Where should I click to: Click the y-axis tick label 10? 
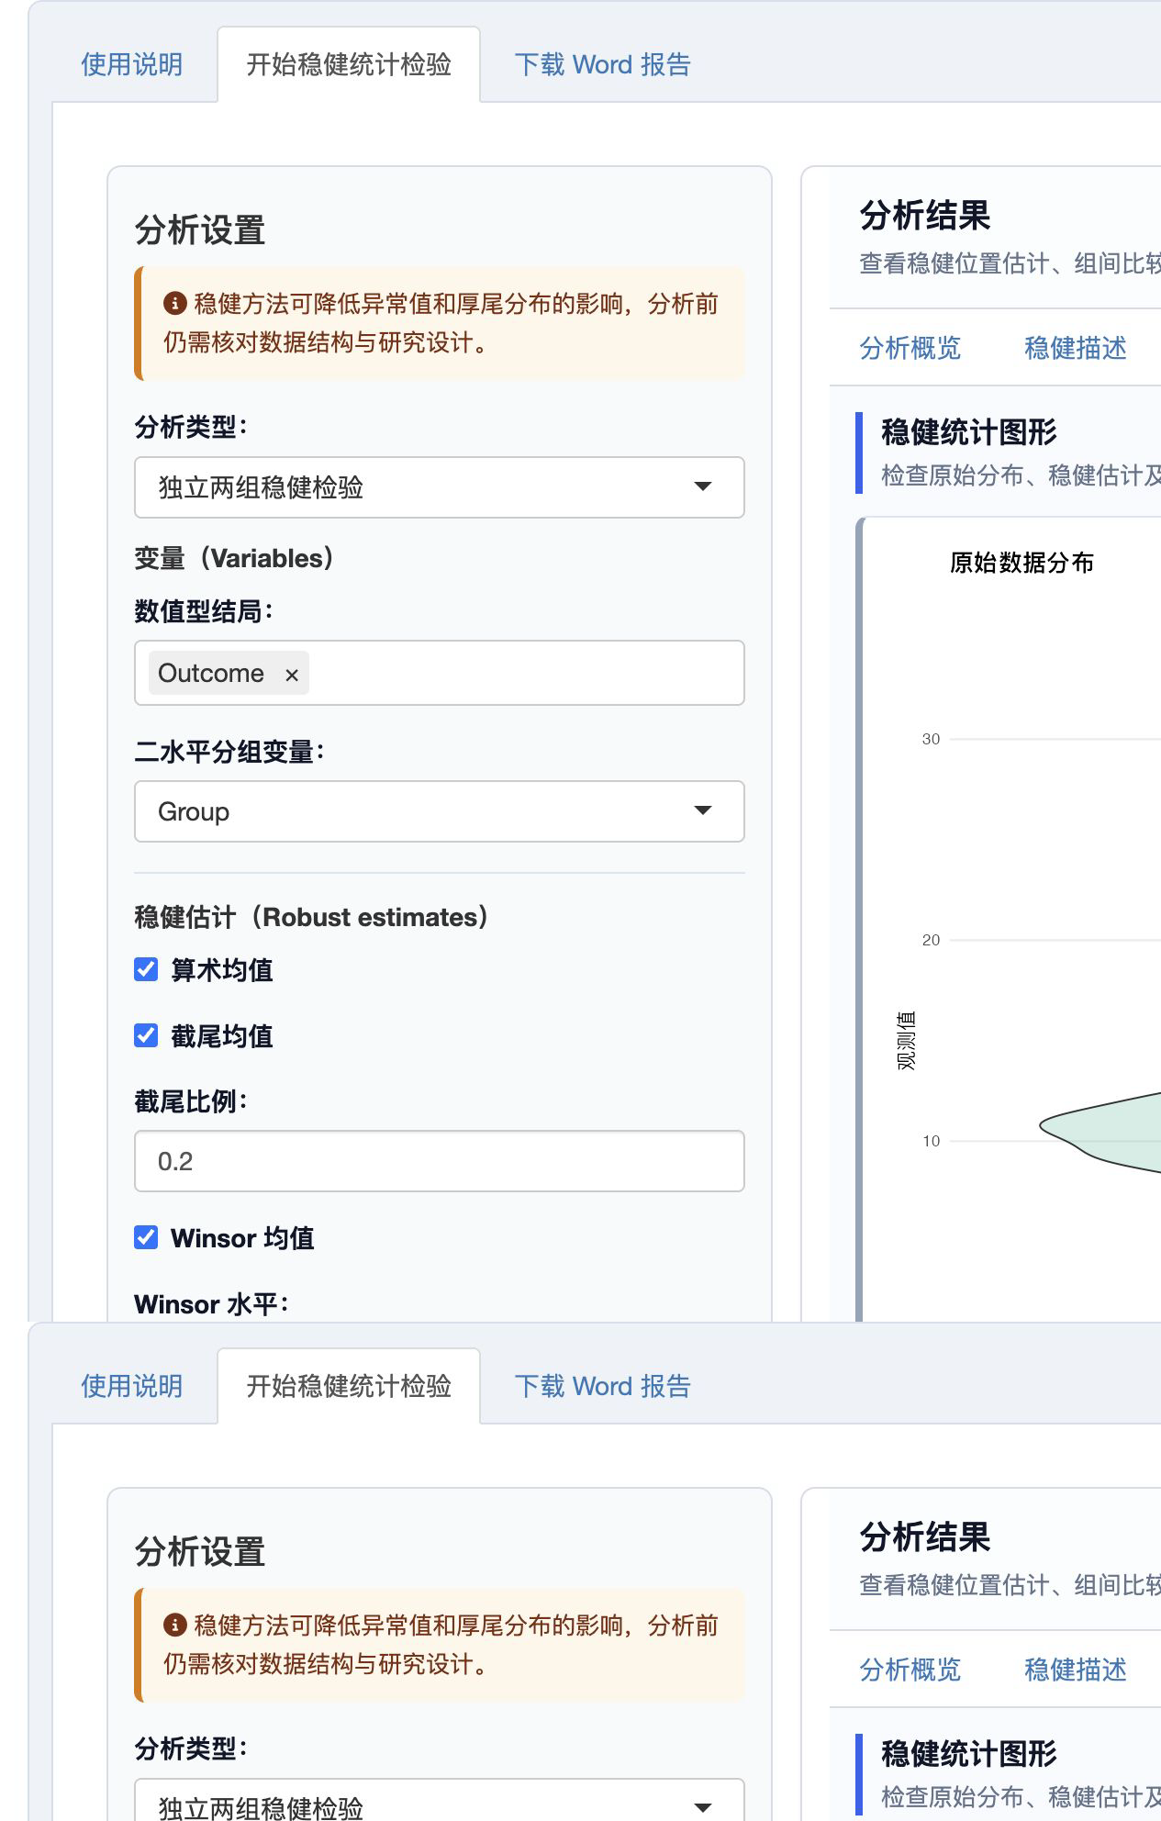tap(931, 1141)
